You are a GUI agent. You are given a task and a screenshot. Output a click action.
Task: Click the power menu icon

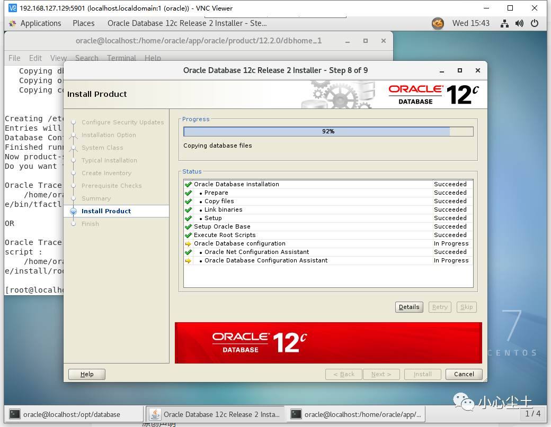(x=535, y=23)
